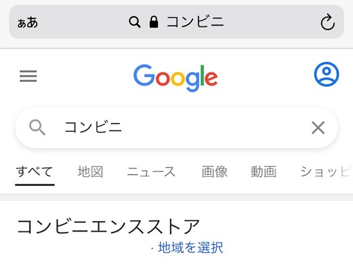Image resolution: width=353 pixels, height=267 pixels.
Task: Tap the コンビニエンスストア heading
Action: 108,227
